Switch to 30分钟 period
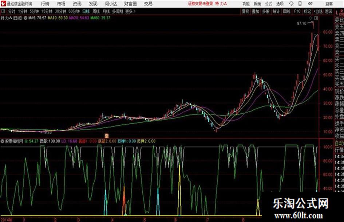The height and width of the screenshot is (222, 344). [x=60, y=11]
